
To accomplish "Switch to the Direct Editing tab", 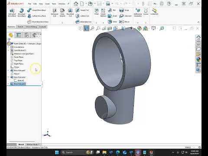I will point(31,27).
